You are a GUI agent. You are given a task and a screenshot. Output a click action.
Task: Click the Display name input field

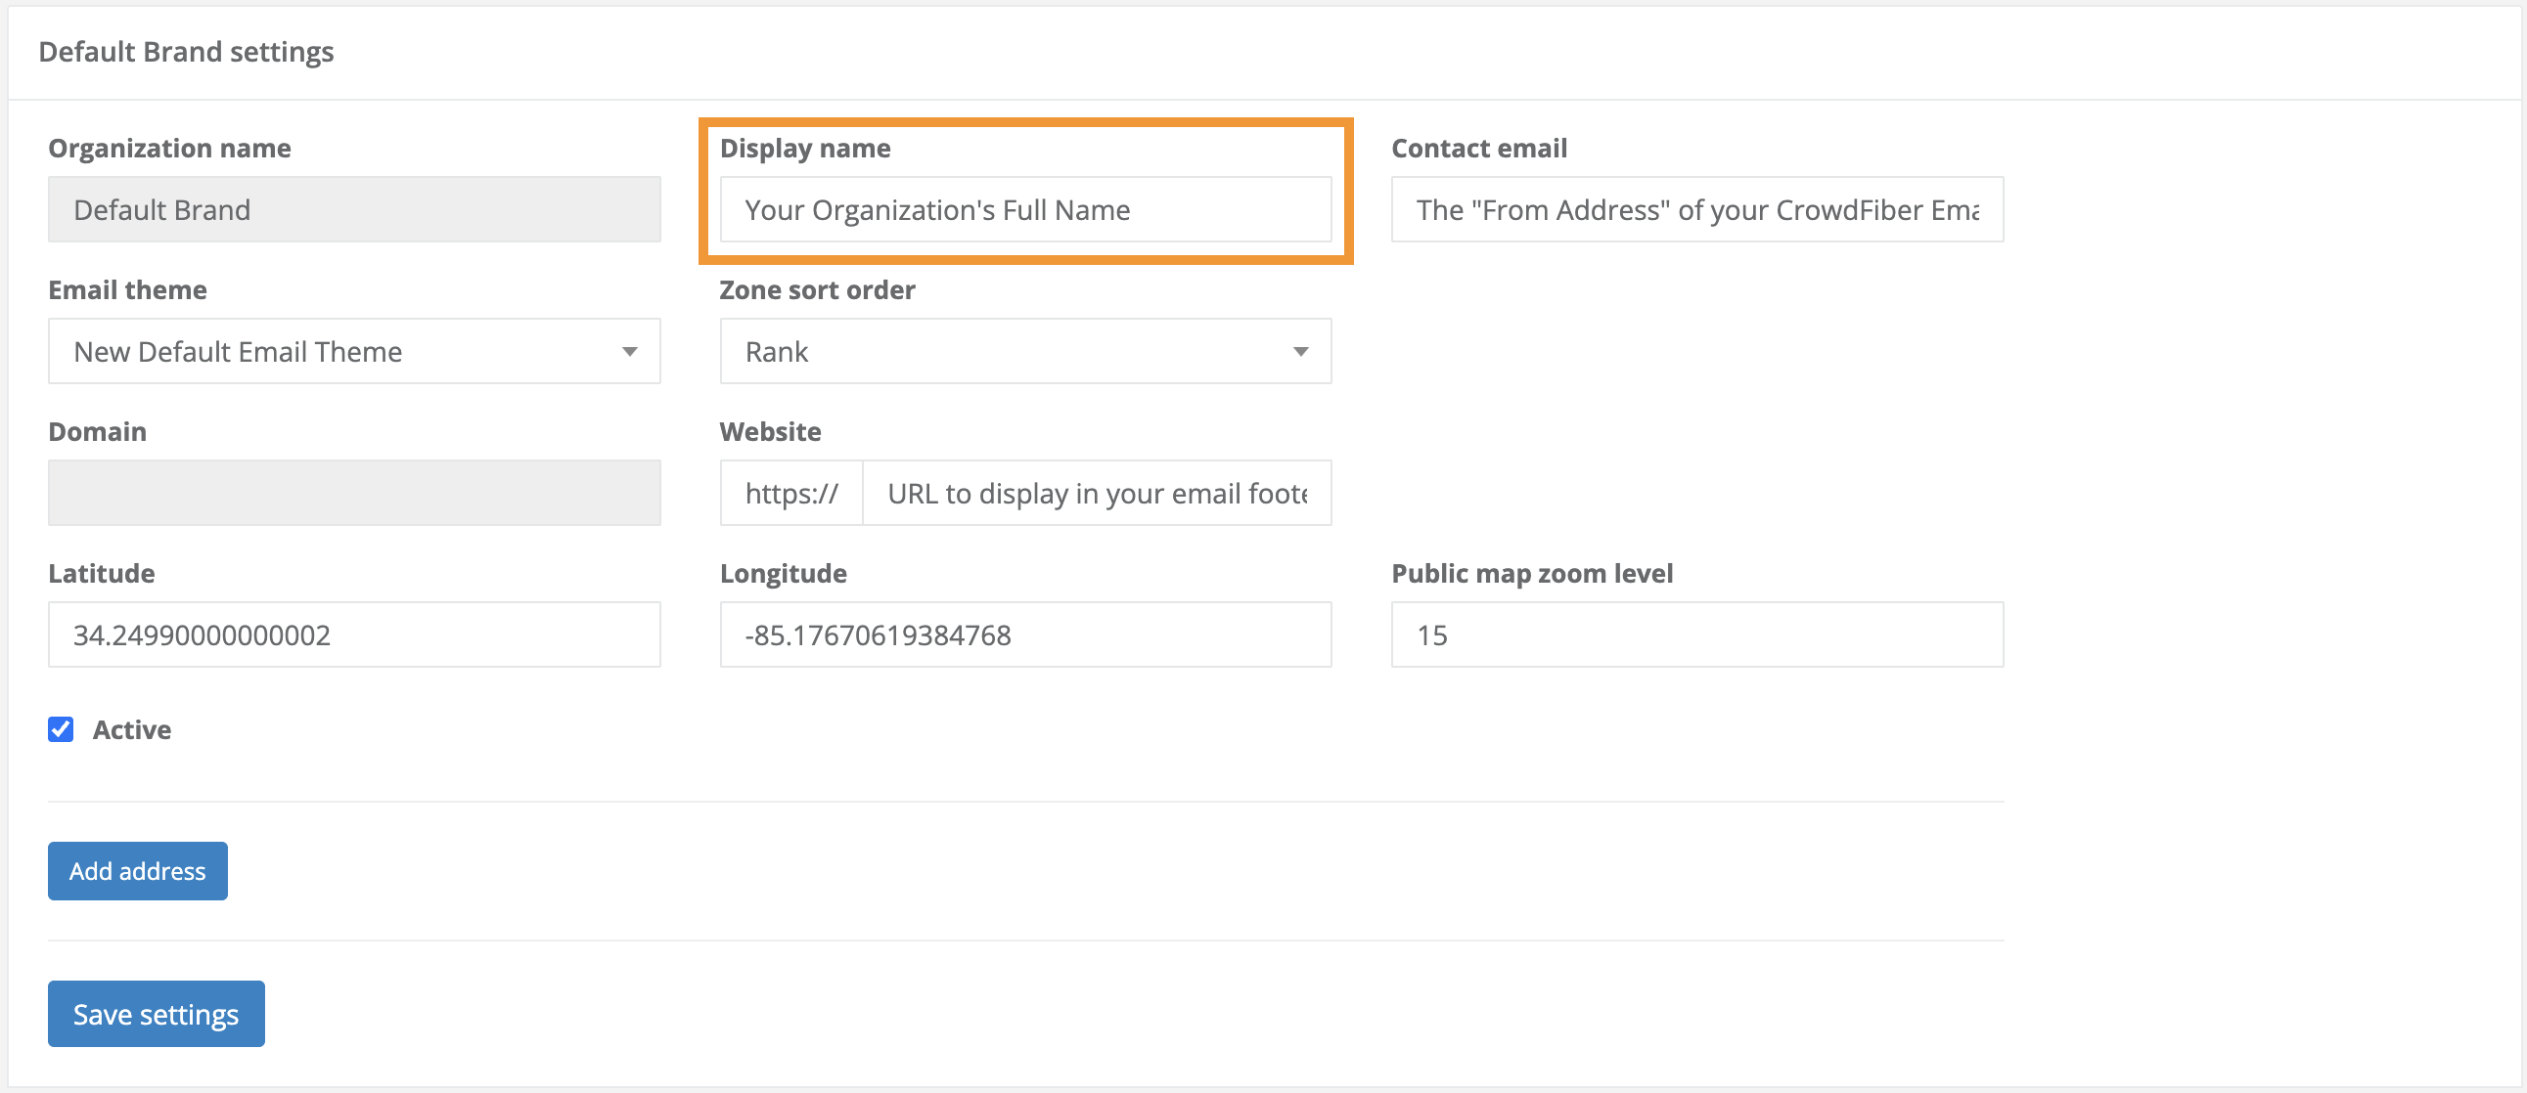tap(1024, 209)
